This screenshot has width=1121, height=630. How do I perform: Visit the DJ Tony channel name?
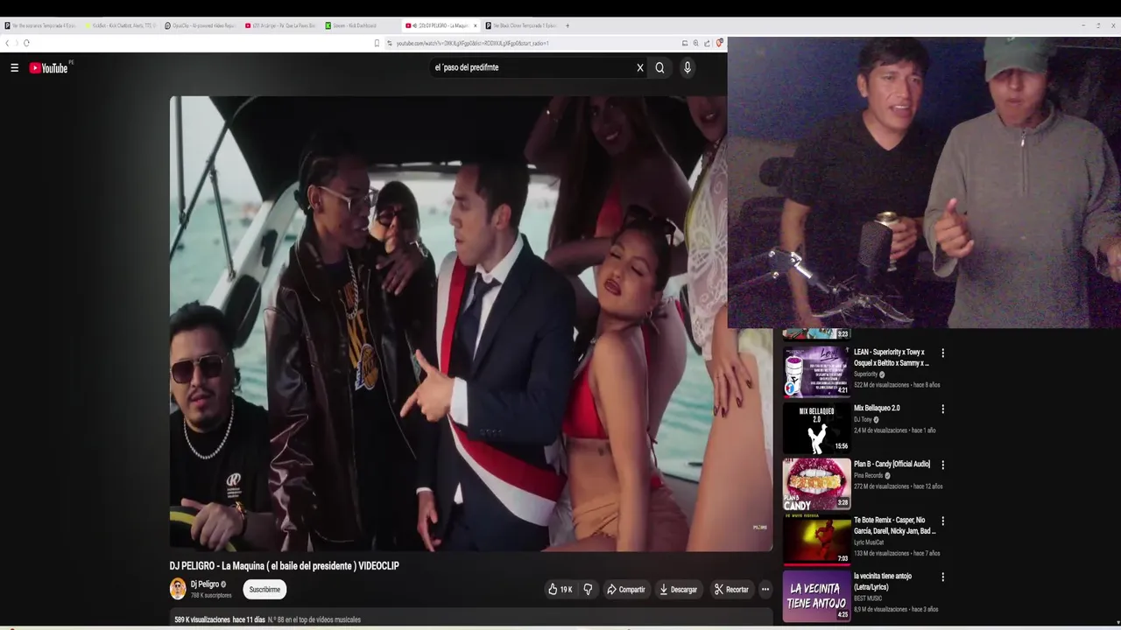[863, 419]
